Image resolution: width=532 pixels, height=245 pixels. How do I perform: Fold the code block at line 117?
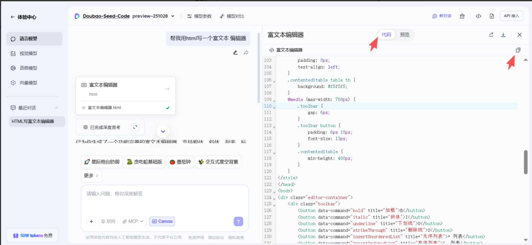point(274,153)
